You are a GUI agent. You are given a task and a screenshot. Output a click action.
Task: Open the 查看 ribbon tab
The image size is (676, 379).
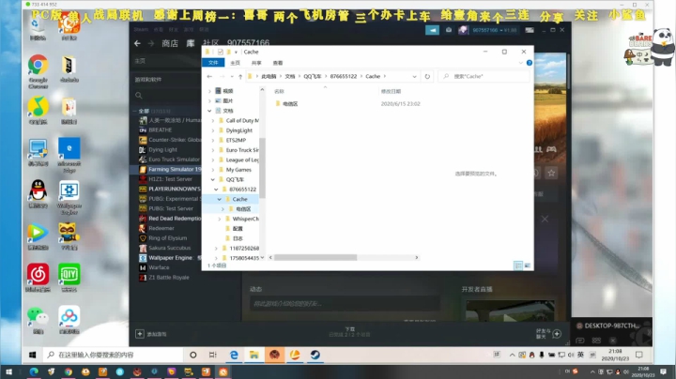278,63
